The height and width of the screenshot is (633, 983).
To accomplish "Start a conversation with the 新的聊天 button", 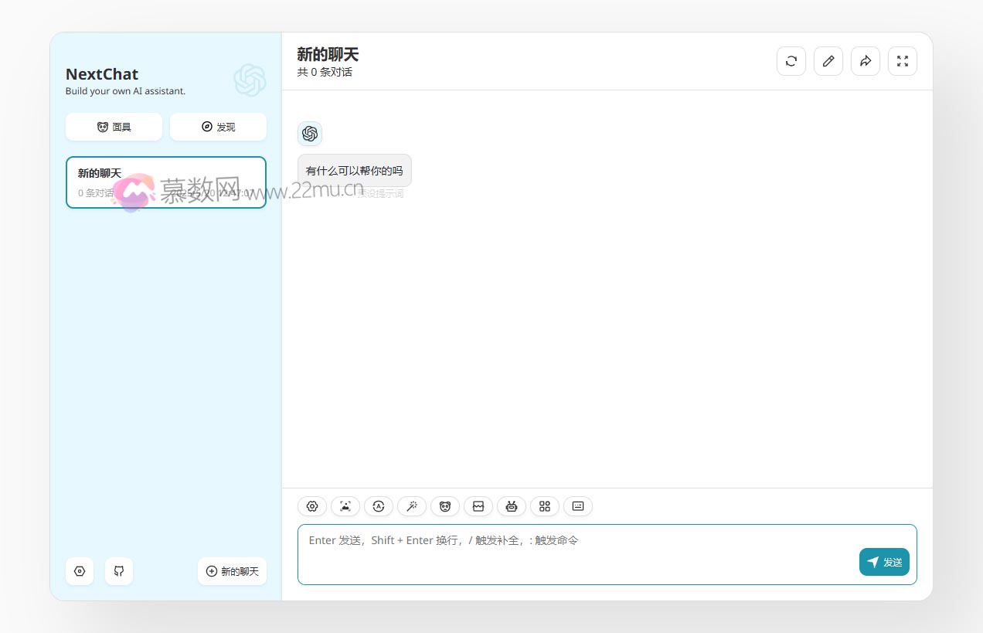I will coord(232,571).
